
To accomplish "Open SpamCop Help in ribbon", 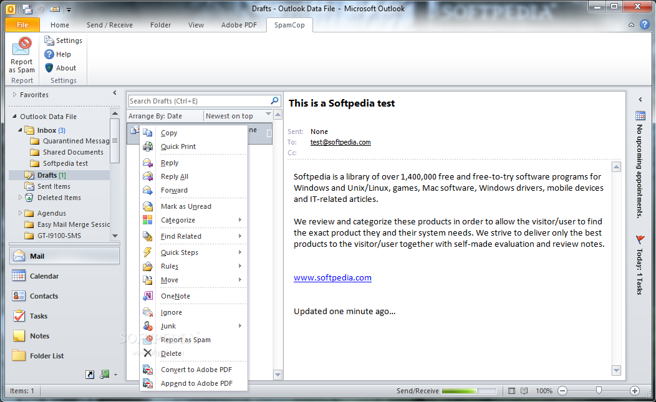I will pyautogui.click(x=58, y=54).
